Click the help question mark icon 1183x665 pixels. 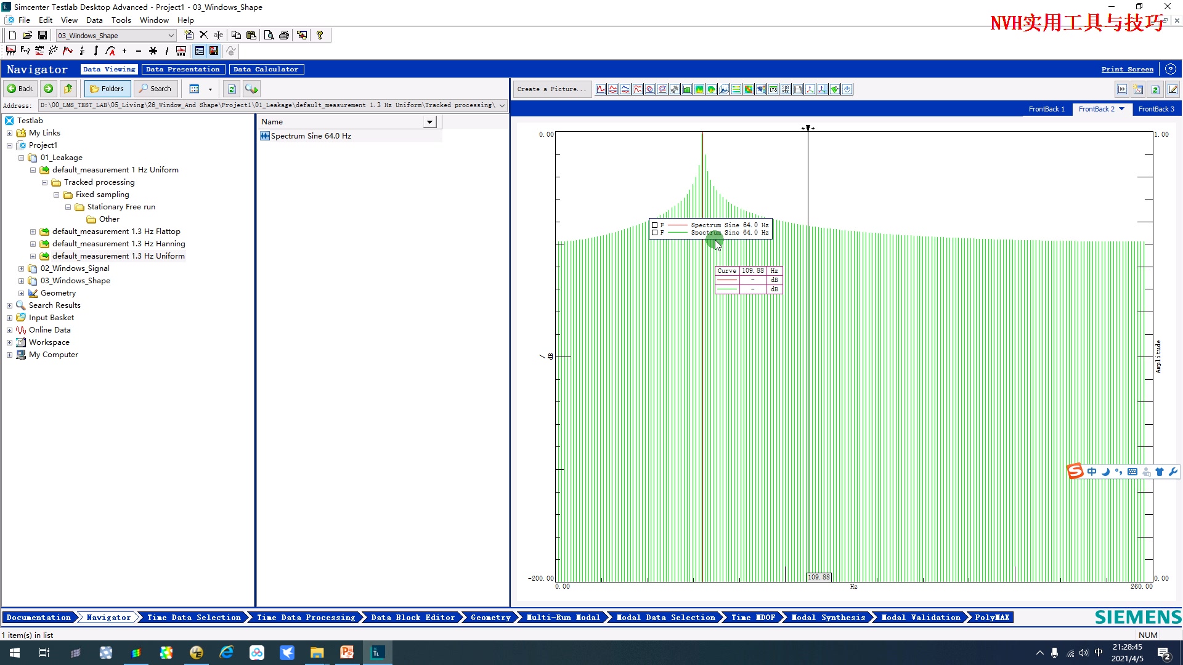[320, 35]
